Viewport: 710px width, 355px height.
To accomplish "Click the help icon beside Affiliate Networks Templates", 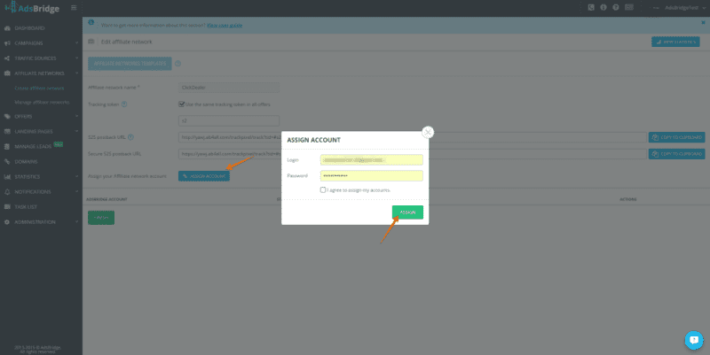I will (x=178, y=64).
